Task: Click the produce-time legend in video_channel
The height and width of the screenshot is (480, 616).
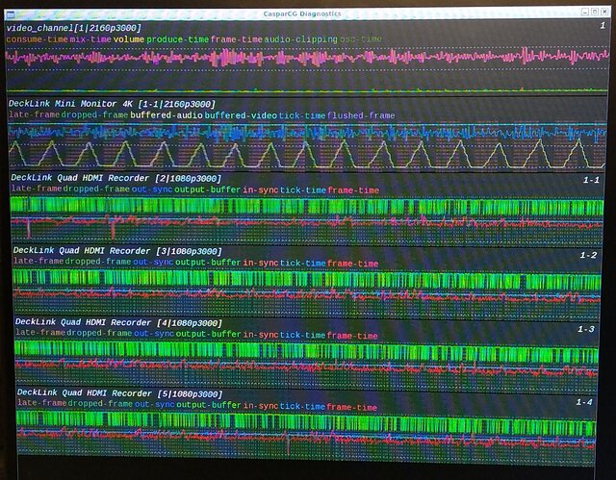Action: (x=177, y=39)
